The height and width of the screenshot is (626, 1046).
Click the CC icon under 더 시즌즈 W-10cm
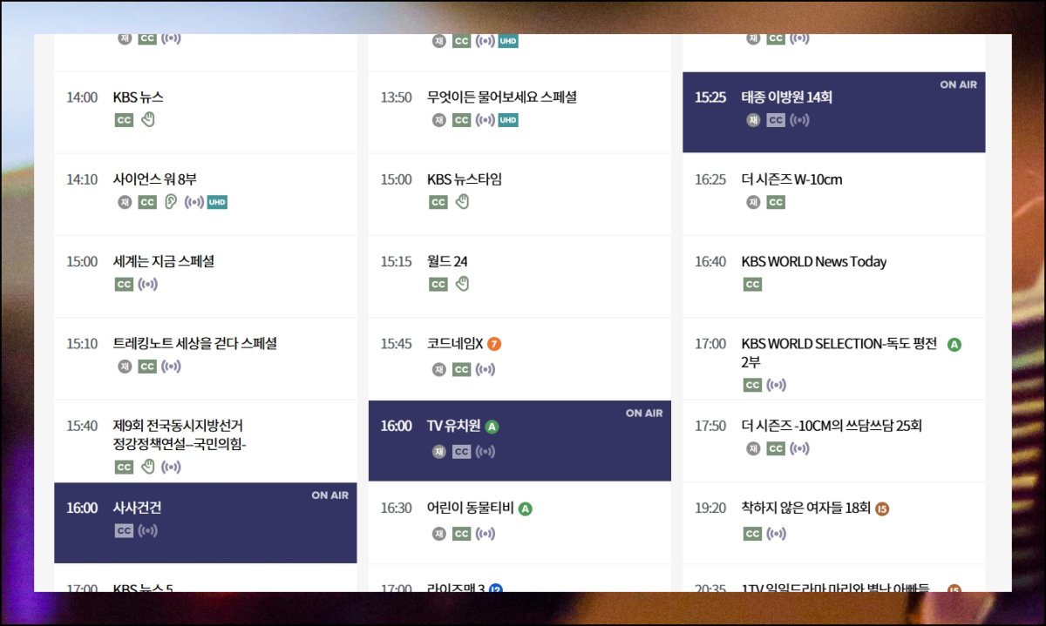[x=776, y=202]
